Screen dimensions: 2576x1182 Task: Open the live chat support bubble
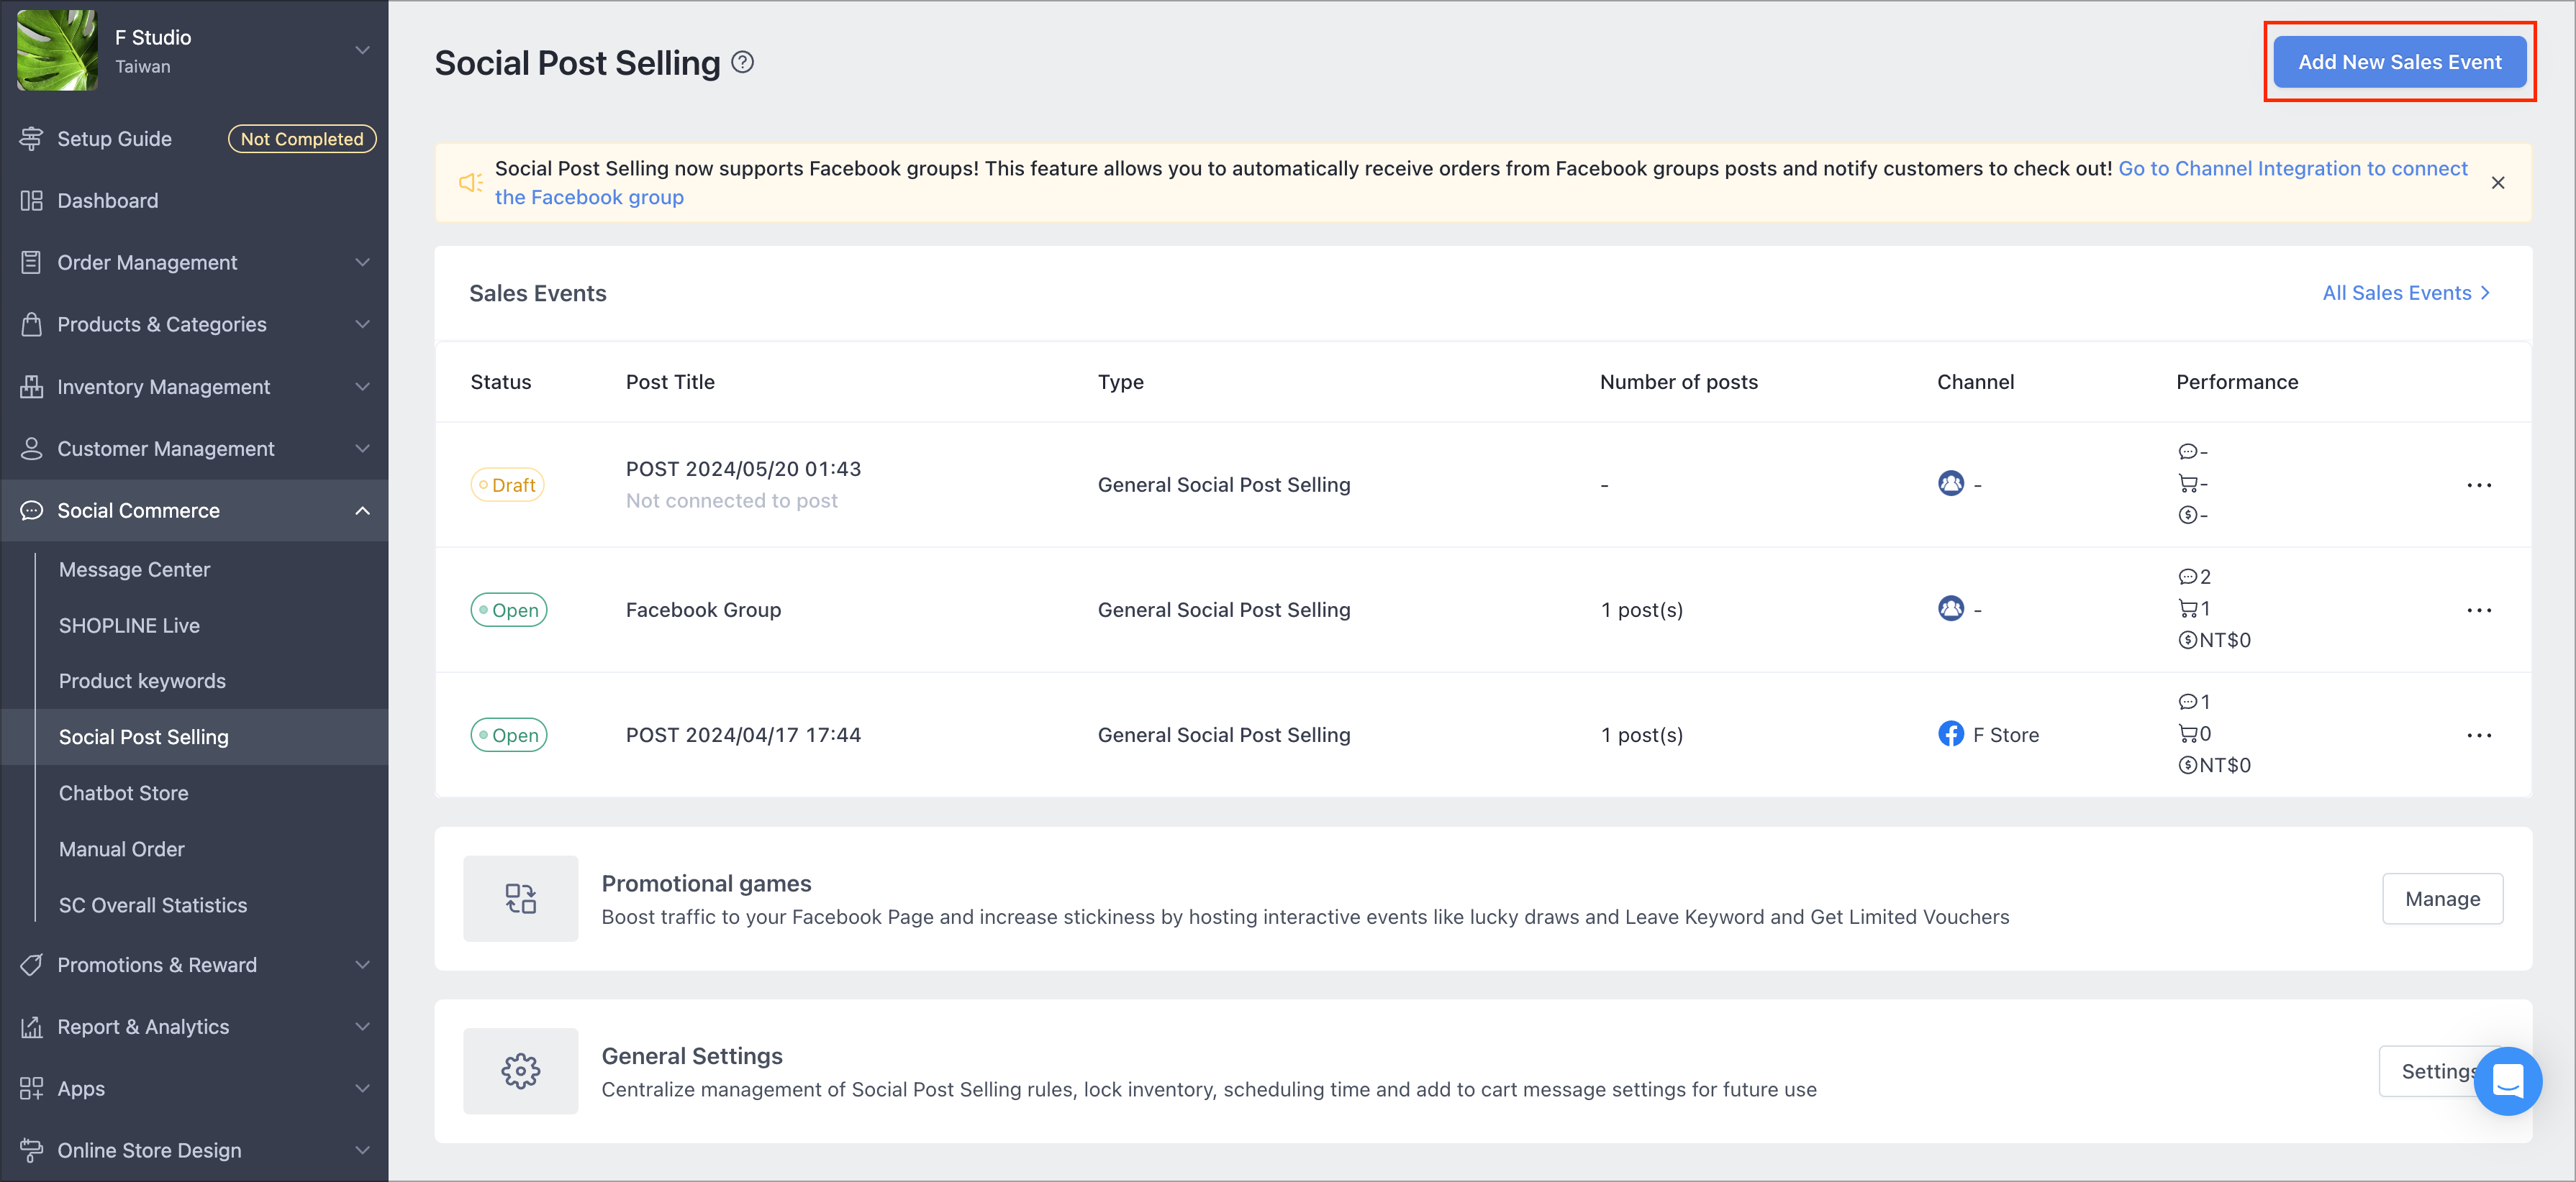click(x=2507, y=1081)
